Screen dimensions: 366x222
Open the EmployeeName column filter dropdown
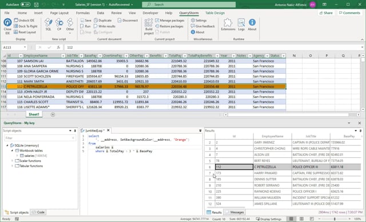coord(63,56)
